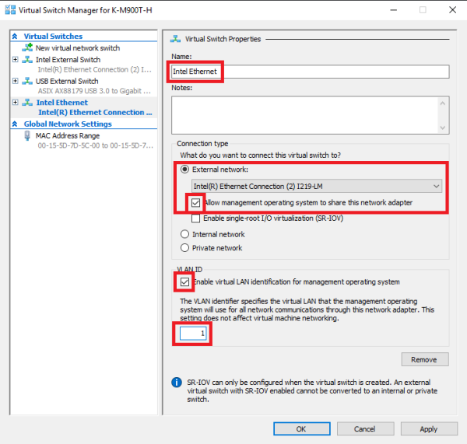Enable single-root I/O virtualization checkbox
Viewport: 467px width, 444px height.
195,219
